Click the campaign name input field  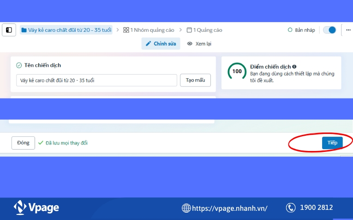[x=96, y=80]
